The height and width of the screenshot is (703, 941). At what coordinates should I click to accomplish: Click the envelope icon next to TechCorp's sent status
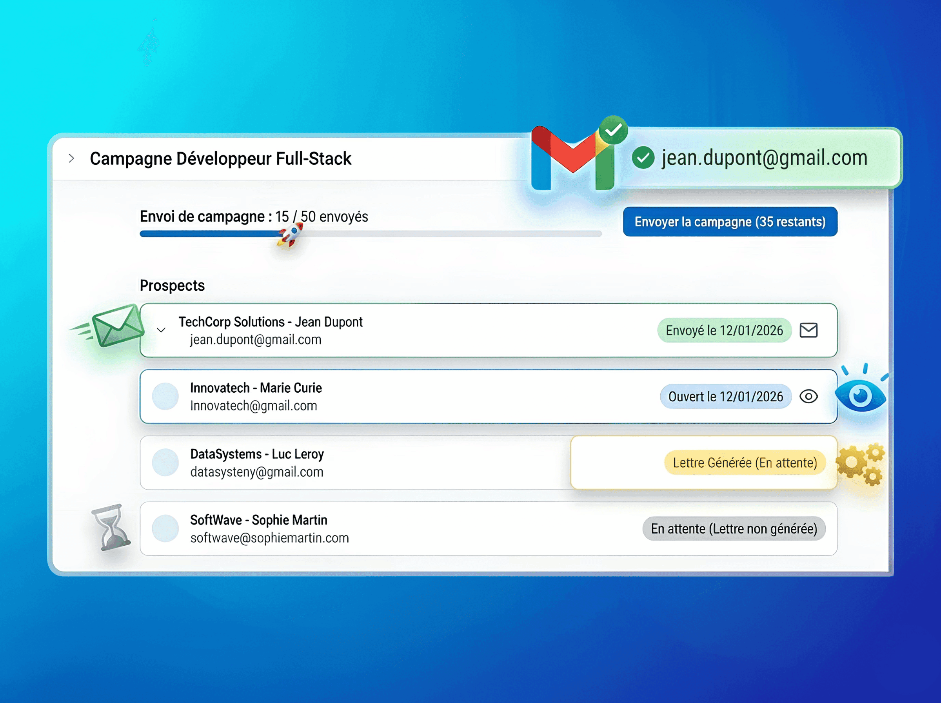809,330
